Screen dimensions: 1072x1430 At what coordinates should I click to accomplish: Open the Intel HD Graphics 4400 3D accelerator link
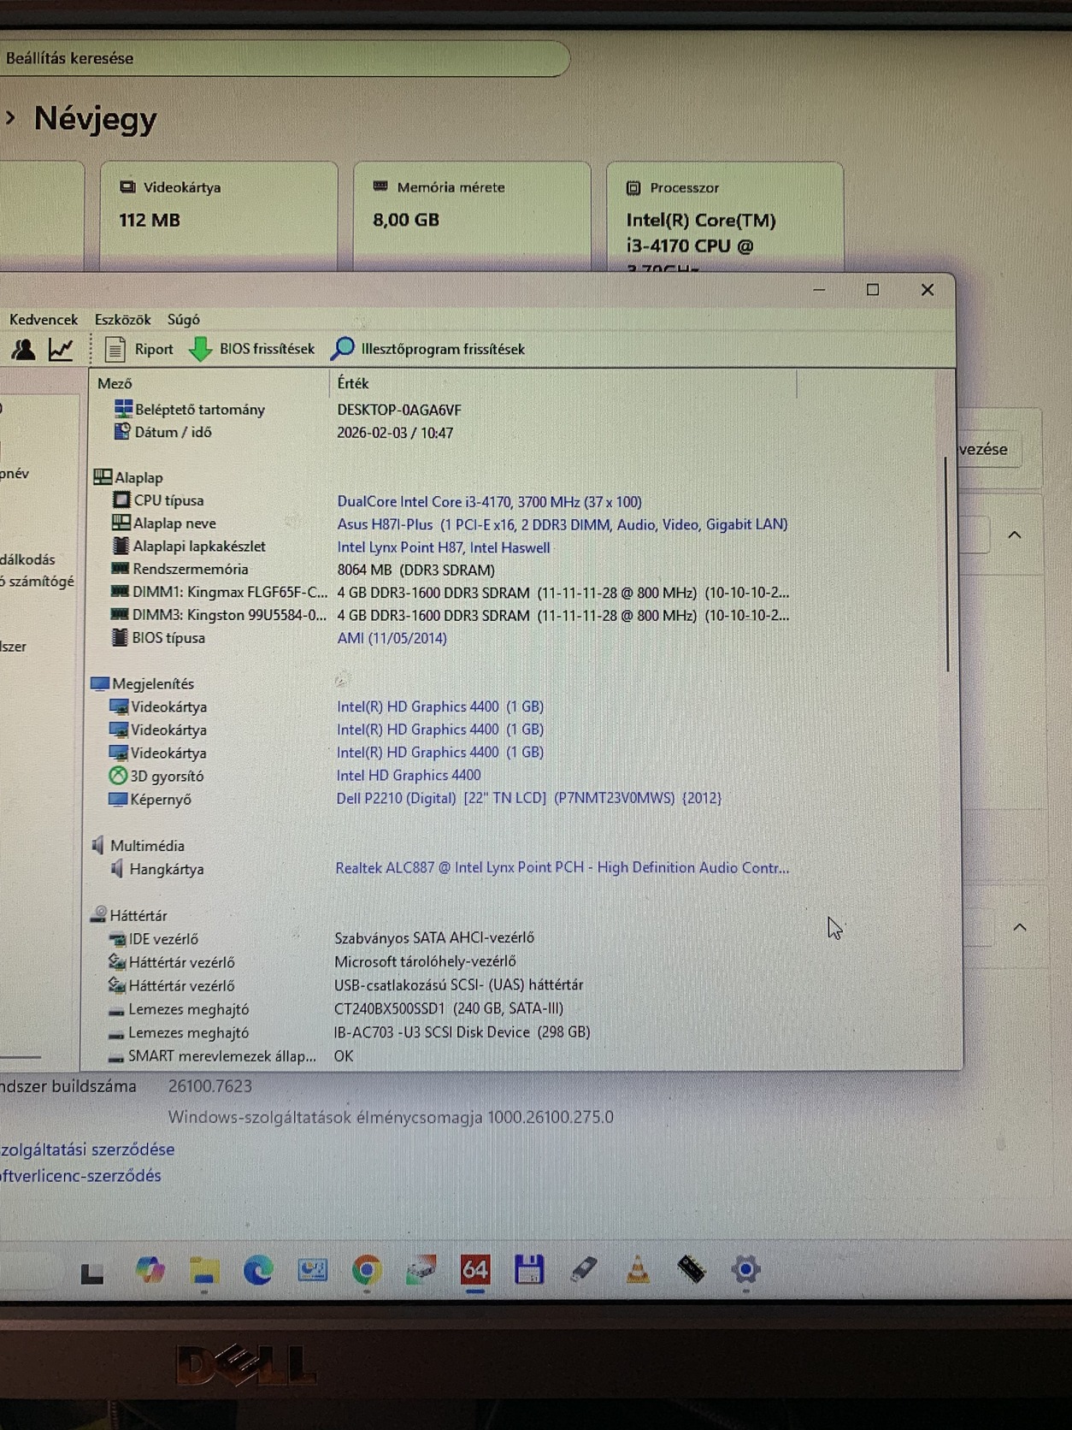coord(409,775)
